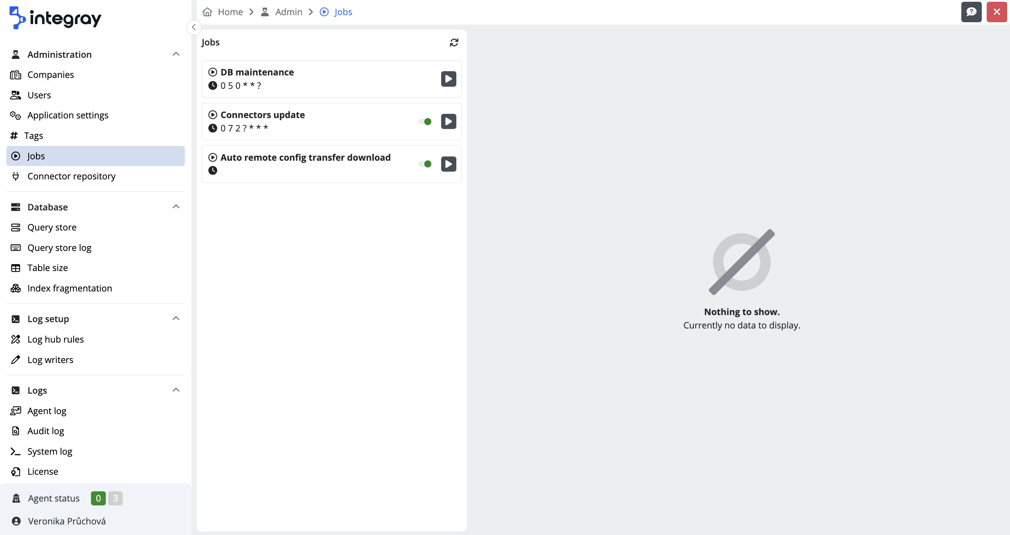The image size is (1010, 535).
Task: Open user profile Veronika Průchová
Action: tap(67, 521)
